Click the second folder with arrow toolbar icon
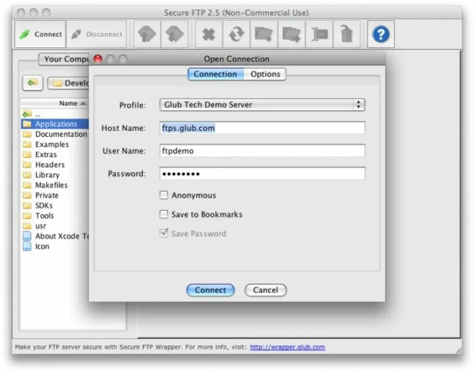The width and height of the screenshot is (474, 372). point(291,34)
